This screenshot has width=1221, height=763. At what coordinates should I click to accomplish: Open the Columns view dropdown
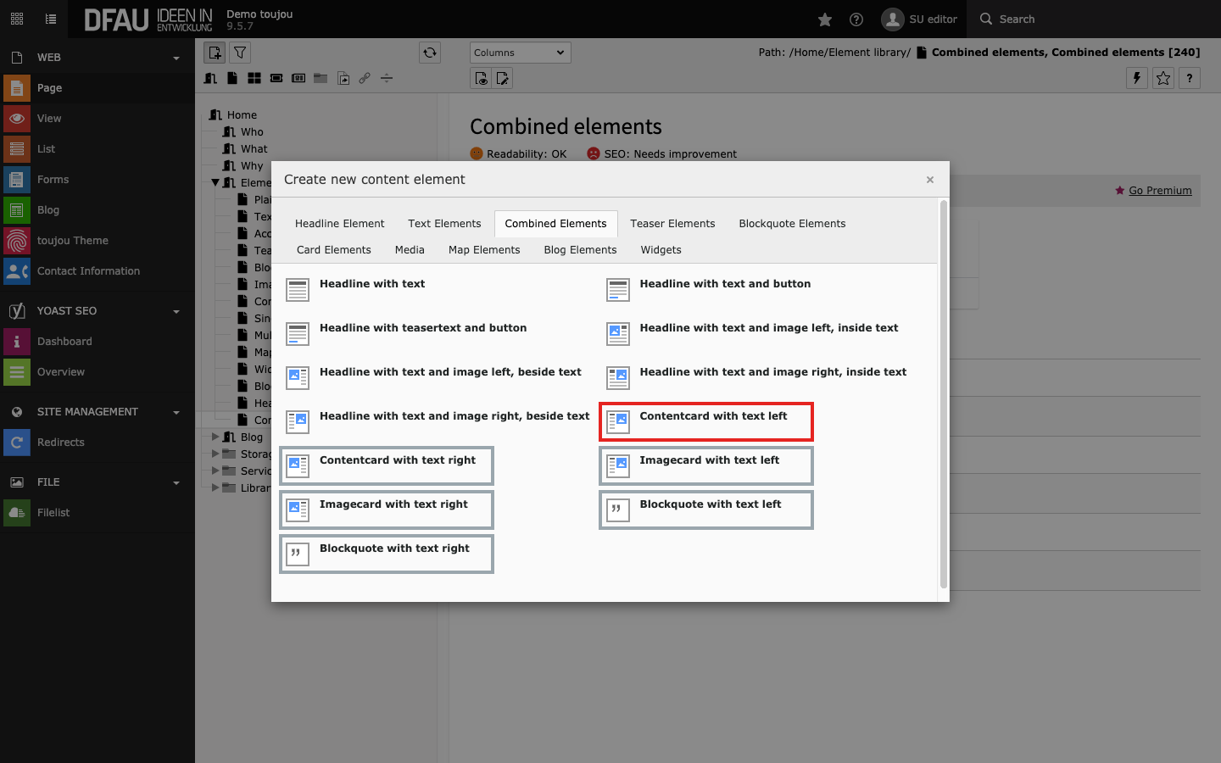point(520,53)
